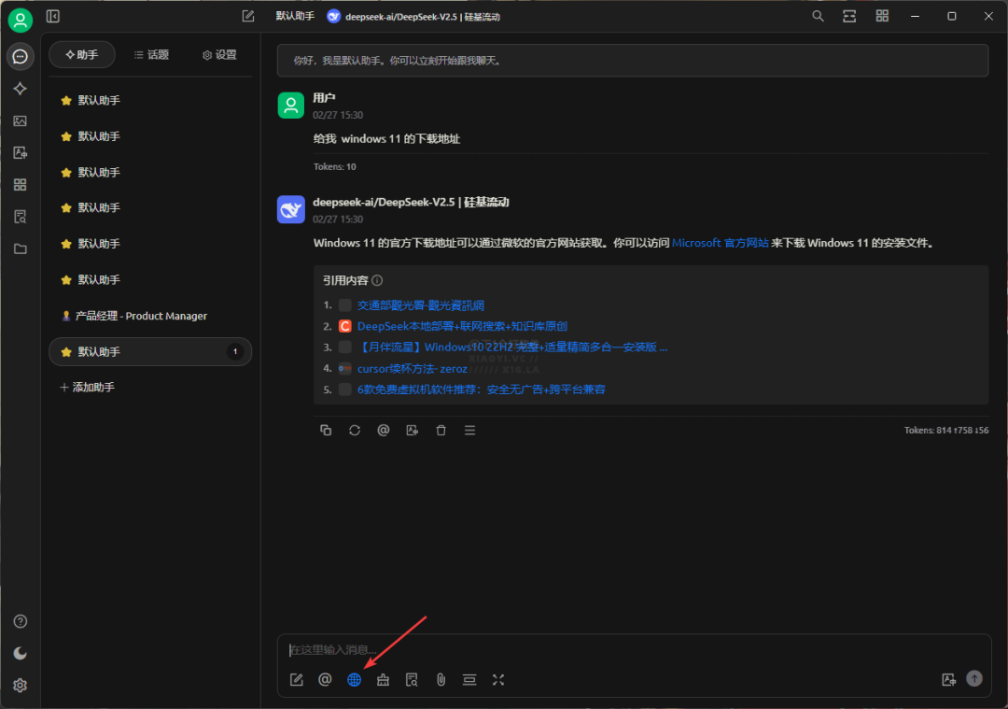Viewport: 1008px width, 709px height.
Task: Copy the DeepSeek reply message
Action: (326, 431)
